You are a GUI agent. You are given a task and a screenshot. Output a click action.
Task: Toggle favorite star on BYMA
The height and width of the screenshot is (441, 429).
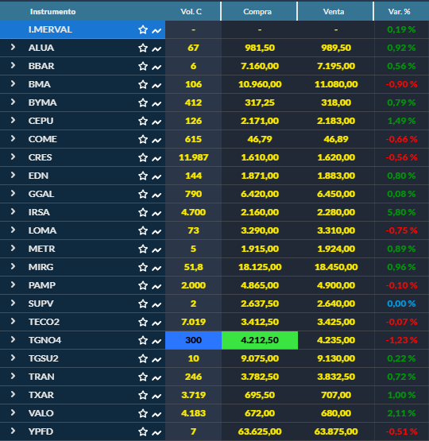tap(143, 103)
